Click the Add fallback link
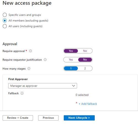 click(x=88, y=104)
